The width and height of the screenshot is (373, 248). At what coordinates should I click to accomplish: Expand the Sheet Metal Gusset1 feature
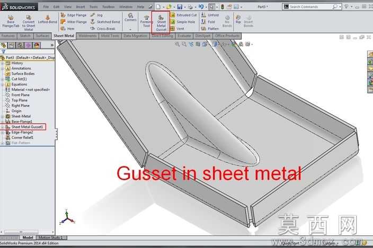point(2,127)
